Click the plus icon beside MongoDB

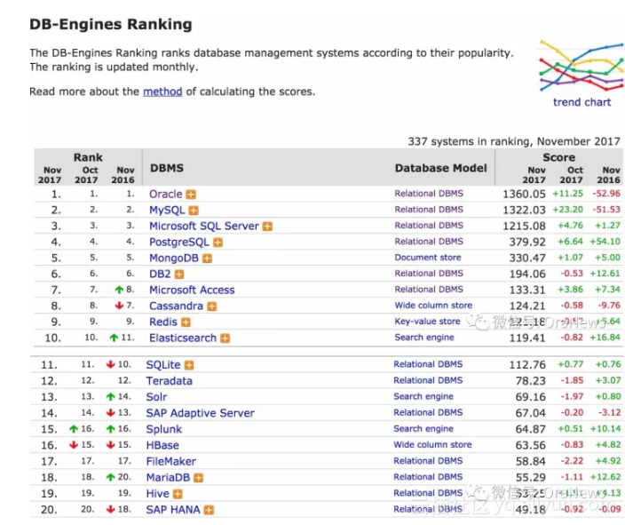(207, 259)
